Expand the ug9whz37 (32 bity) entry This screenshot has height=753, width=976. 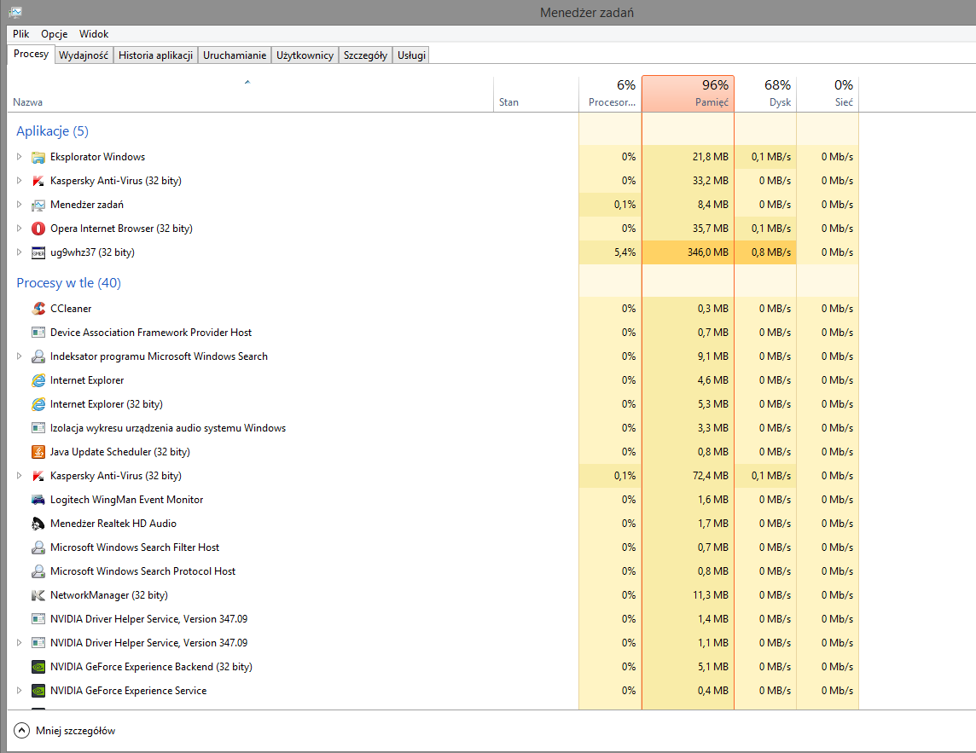20,252
